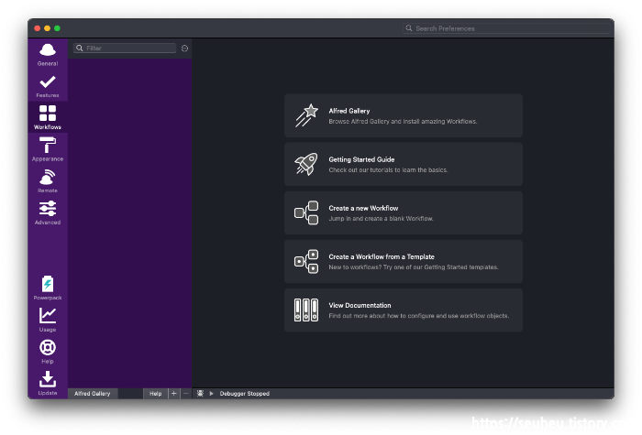Viewport: 642px width, 435px height.
Task: Click the debugger bug icon
Action: coord(200,393)
